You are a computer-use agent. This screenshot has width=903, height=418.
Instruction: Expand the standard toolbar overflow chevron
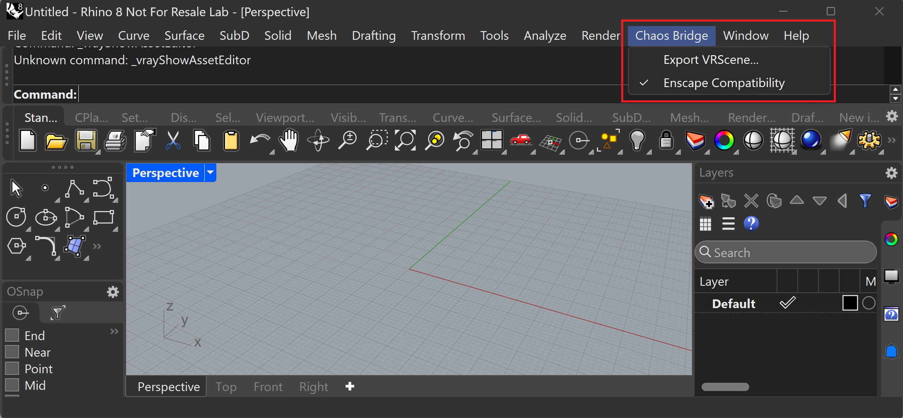(x=892, y=140)
